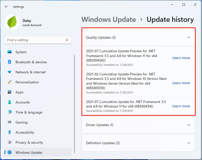Click the sidebar scrollbar
The image size is (202, 160).
click(74, 104)
